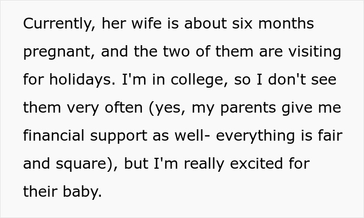Click the word "parents" in fourth line
364x218 pixels.
(248, 108)
